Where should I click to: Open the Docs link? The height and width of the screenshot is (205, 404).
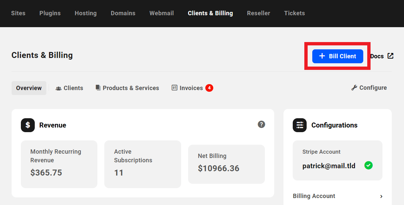click(x=378, y=56)
